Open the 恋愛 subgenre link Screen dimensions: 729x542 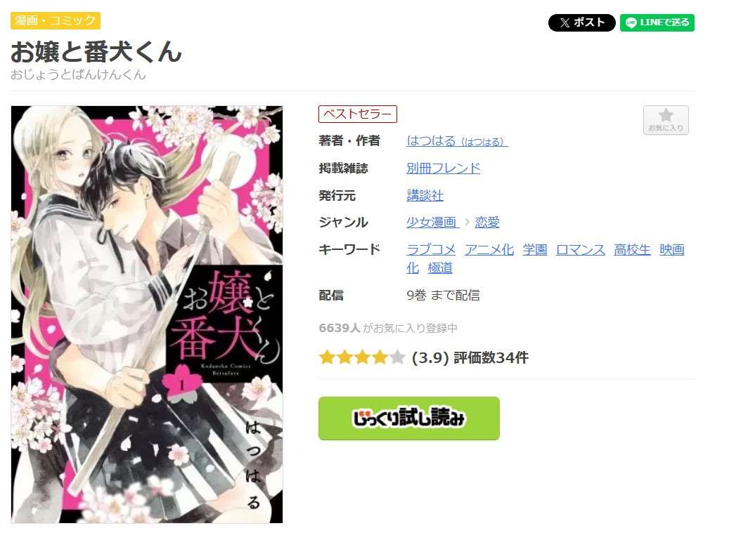pyautogui.click(x=486, y=223)
